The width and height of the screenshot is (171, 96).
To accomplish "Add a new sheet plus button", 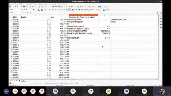I will click(20, 81).
